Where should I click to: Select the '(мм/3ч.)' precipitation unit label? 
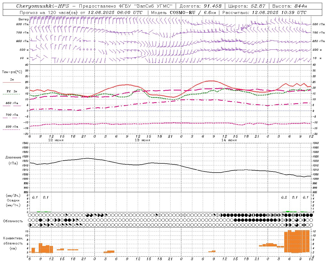13,195
